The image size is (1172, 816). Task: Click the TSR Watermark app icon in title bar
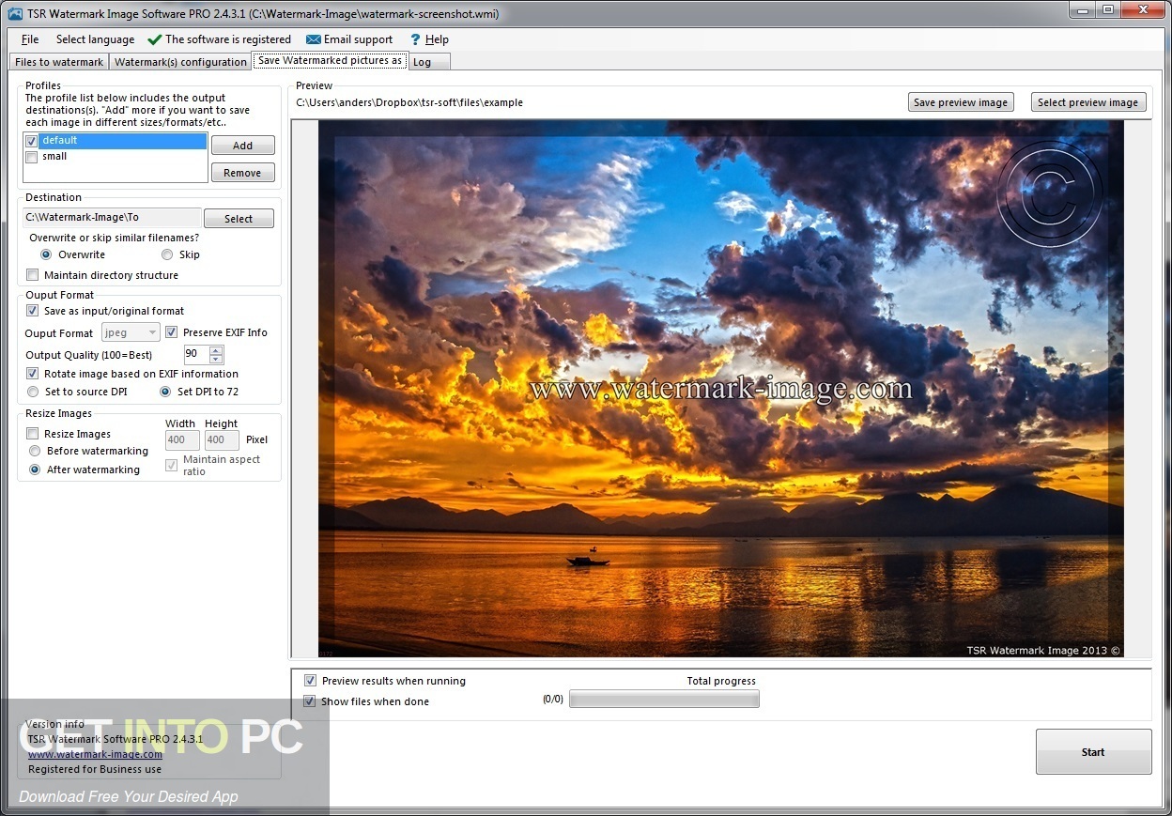[x=15, y=13]
